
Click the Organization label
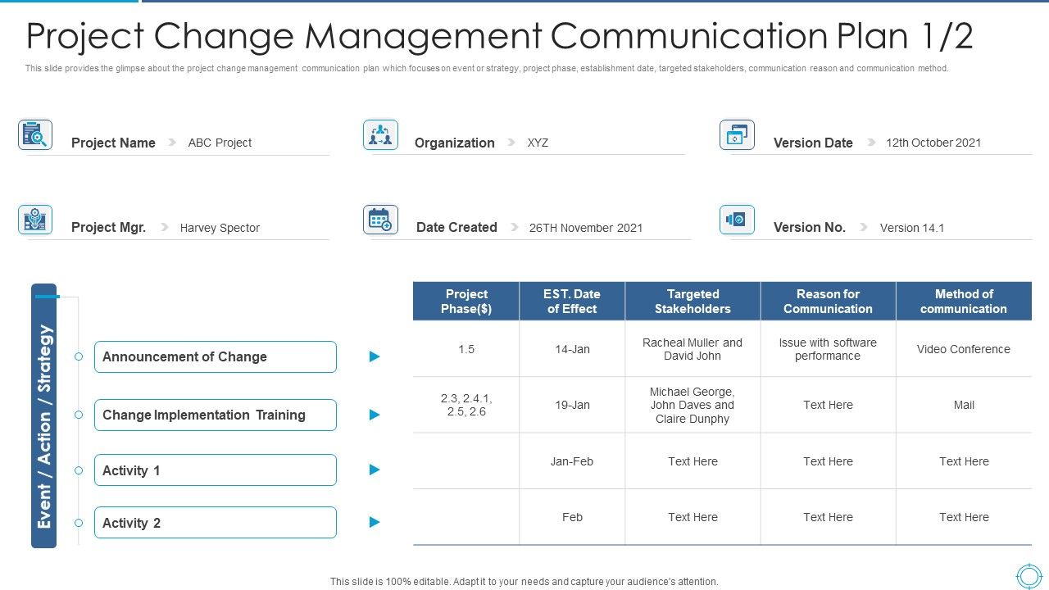(455, 143)
